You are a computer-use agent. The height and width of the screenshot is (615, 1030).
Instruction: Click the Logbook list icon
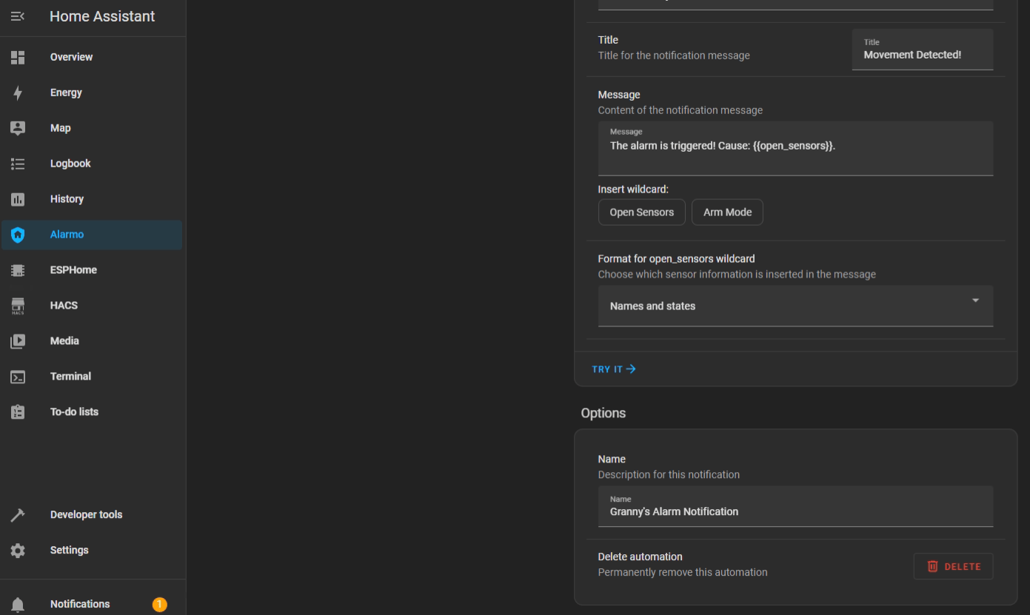pyautogui.click(x=18, y=164)
